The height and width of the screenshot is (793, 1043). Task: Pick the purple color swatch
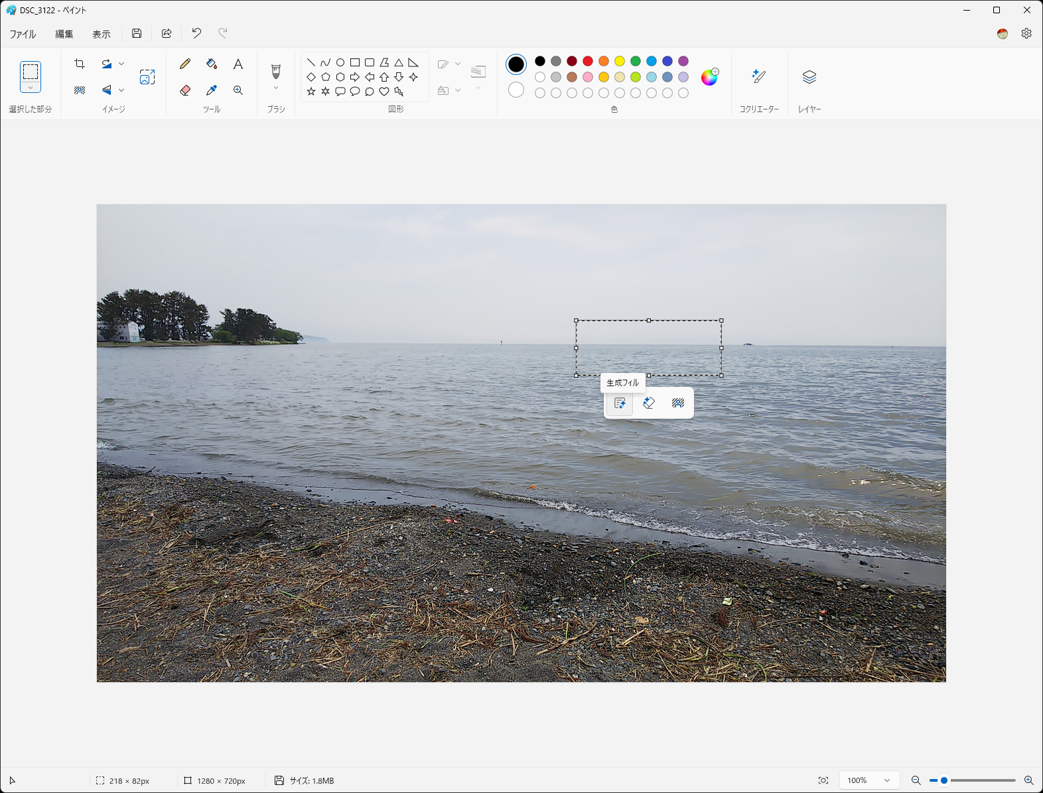(683, 61)
